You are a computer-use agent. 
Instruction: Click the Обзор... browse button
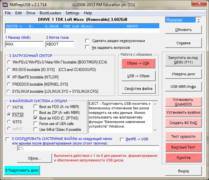[x=34, y=158]
